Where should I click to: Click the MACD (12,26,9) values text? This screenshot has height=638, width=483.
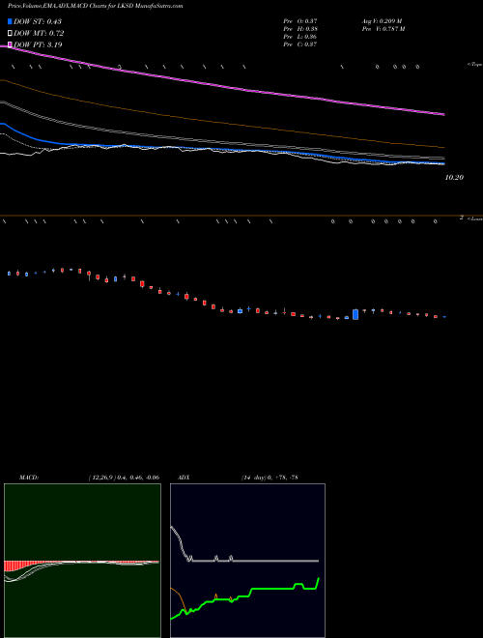click(x=124, y=478)
